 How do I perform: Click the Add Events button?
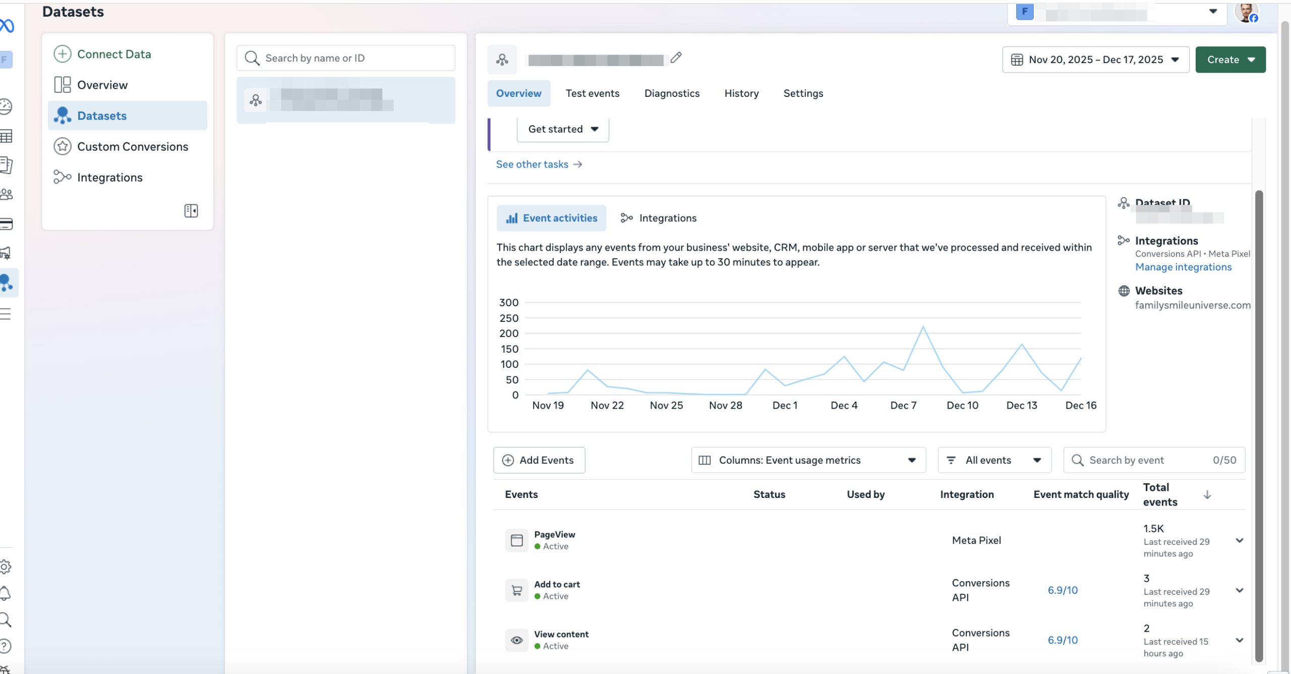(538, 460)
